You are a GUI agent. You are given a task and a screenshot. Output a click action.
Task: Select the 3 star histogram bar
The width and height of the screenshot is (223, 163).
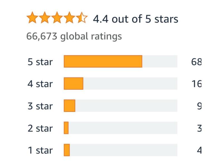click(120, 106)
